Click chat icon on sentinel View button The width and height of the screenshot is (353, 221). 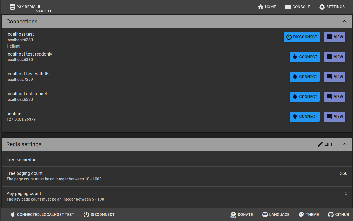pyautogui.click(x=329, y=117)
